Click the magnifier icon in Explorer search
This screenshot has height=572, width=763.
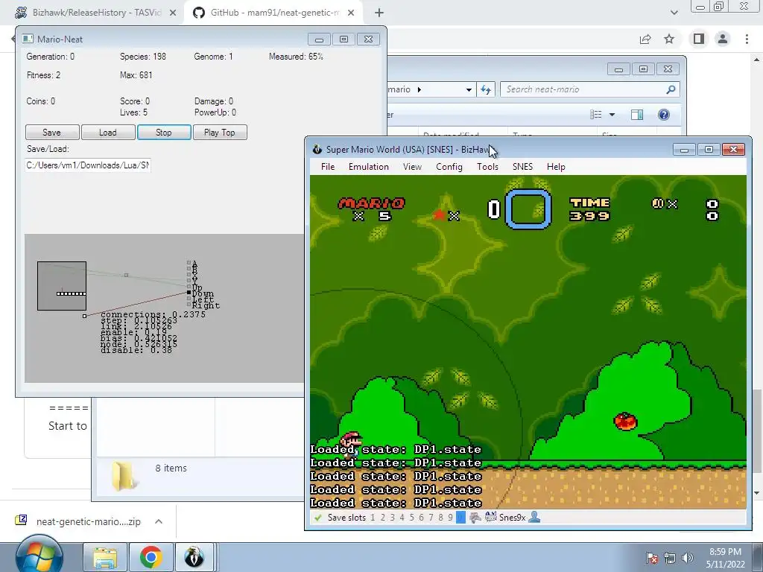coord(671,89)
